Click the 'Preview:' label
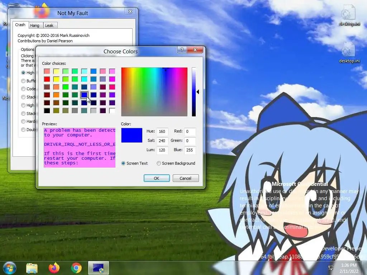The image size is (367, 275). coord(49,124)
